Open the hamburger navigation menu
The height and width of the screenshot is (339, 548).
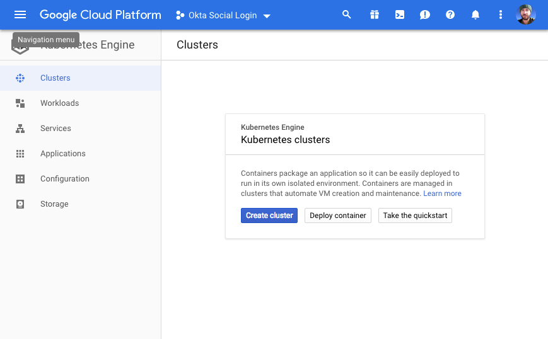point(20,14)
